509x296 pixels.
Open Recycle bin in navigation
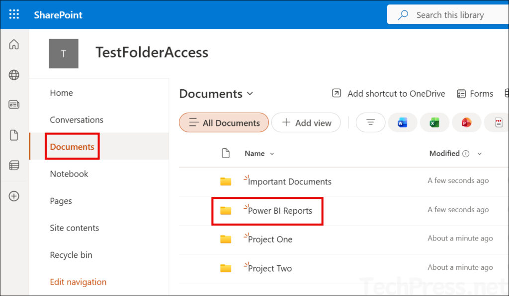click(x=71, y=255)
